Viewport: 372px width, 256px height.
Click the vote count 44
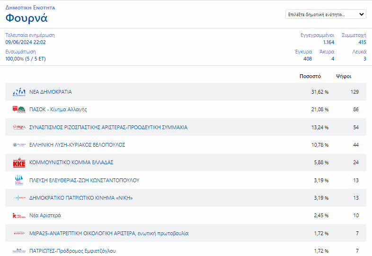point(356,145)
